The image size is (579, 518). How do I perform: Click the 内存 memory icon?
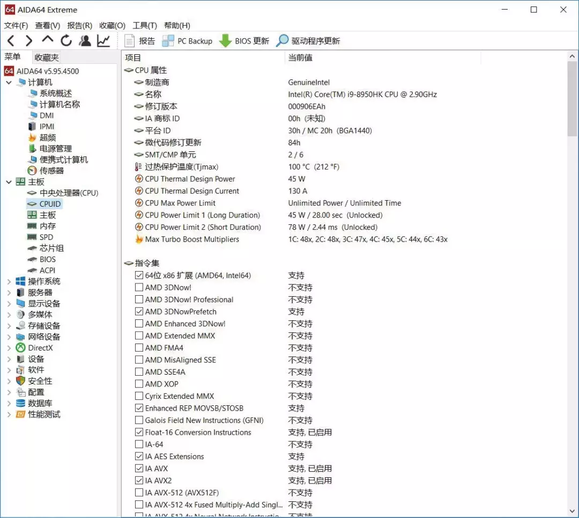click(x=32, y=226)
